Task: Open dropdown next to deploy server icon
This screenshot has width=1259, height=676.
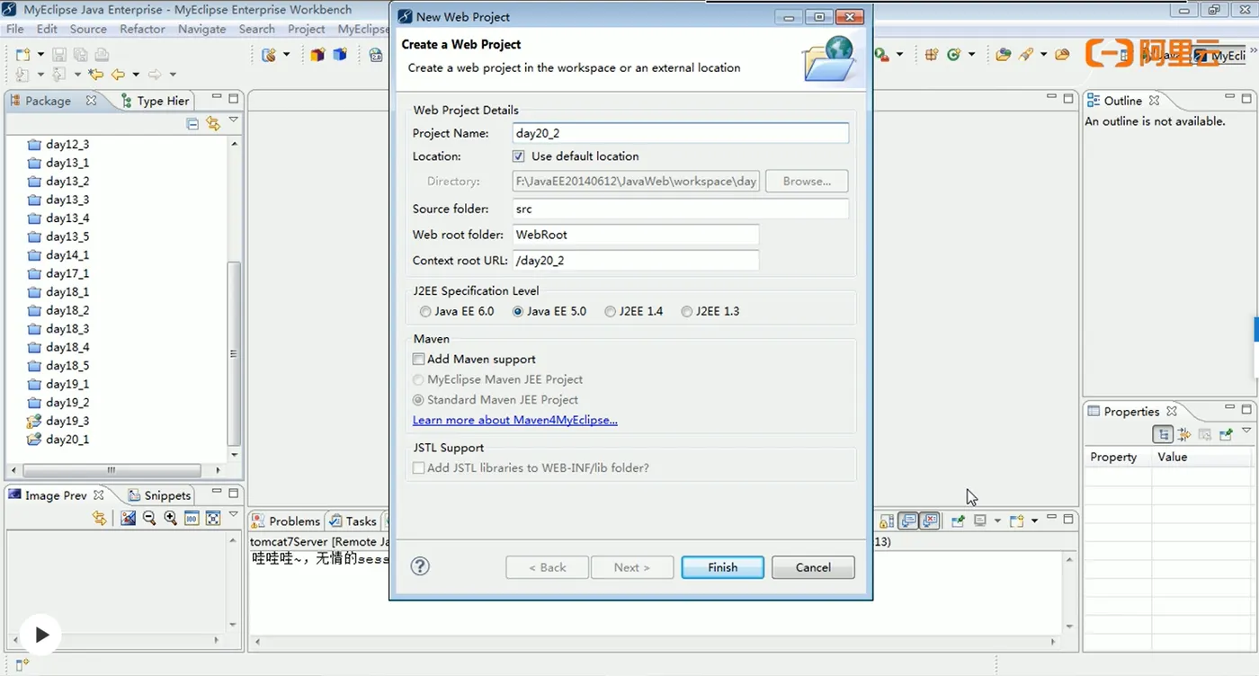Action: 286,55
